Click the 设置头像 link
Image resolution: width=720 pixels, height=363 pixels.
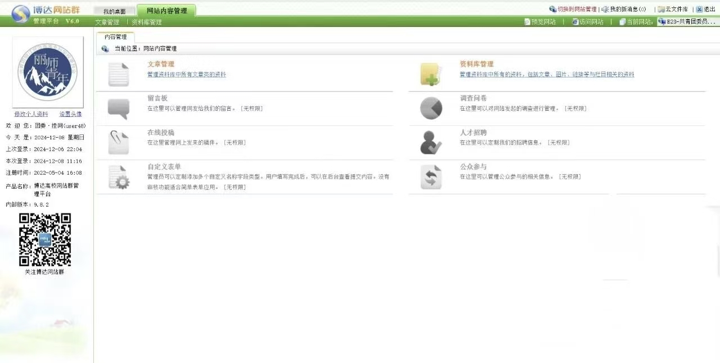[x=70, y=114]
